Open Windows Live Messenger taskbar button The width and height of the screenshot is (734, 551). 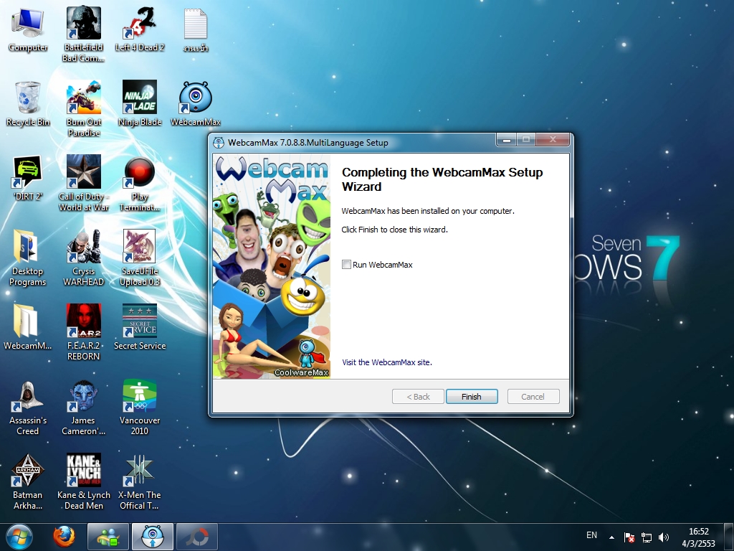pos(108,537)
